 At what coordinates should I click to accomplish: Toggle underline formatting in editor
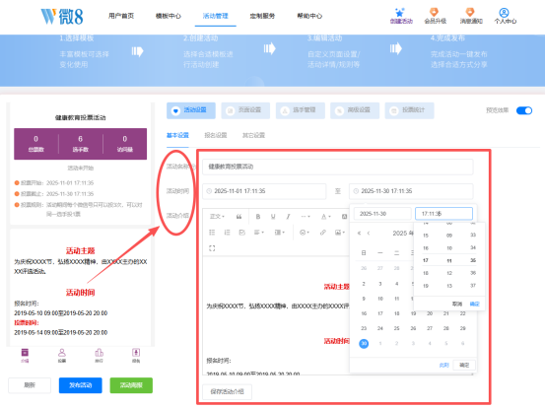273,217
